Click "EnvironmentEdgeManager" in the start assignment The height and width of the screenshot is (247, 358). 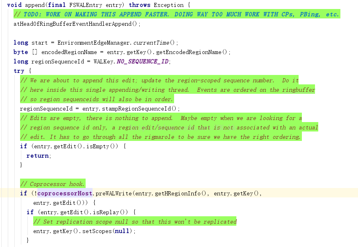click(x=93, y=43)
